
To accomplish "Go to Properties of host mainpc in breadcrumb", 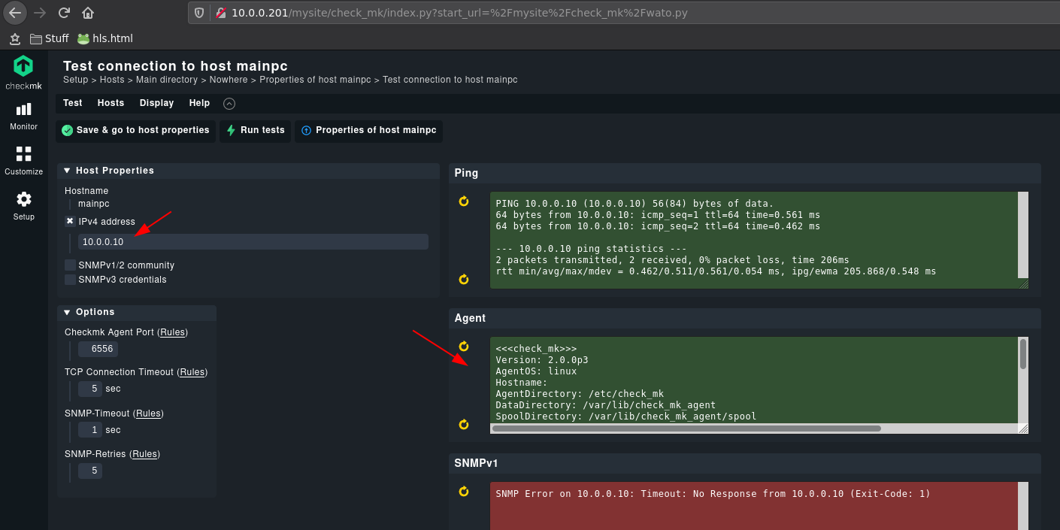I will pyautogui.click(x=316, y=80).
